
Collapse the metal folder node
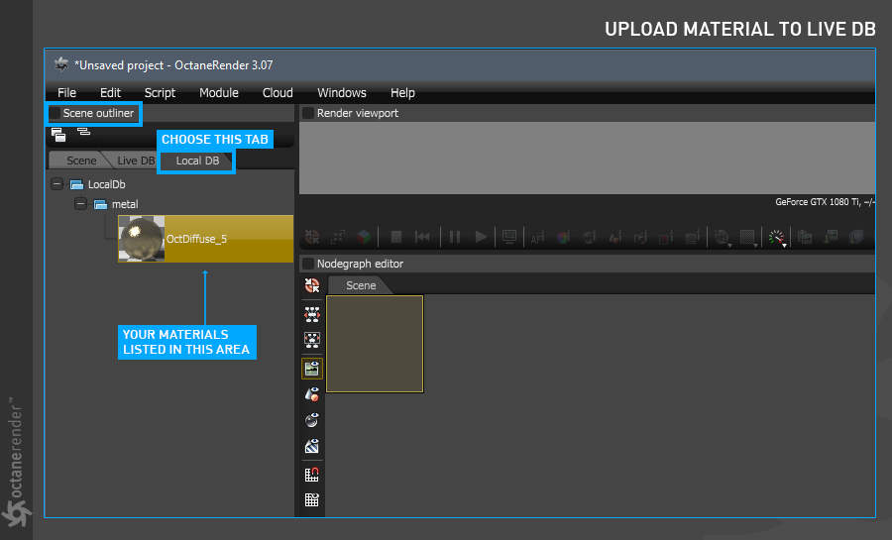click(81, 204)
